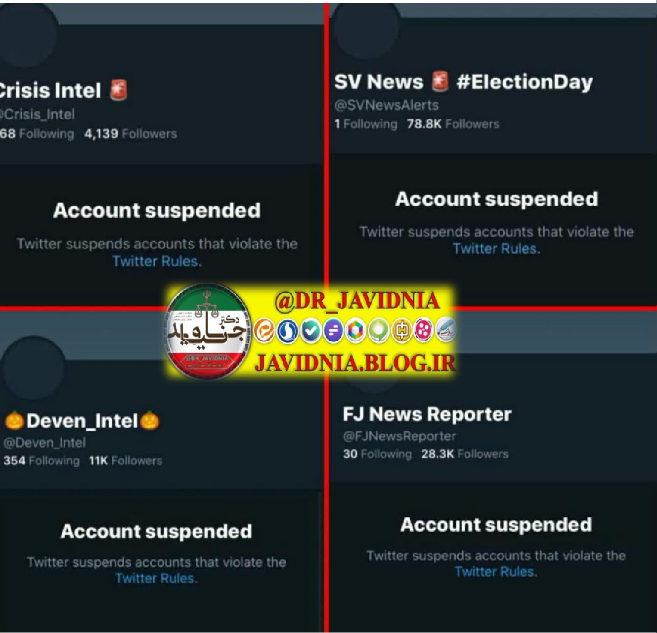The image size is (657, 633).
Task: View the 28.3K Followers of FJNewsReporter
Action: click(464, 454)
